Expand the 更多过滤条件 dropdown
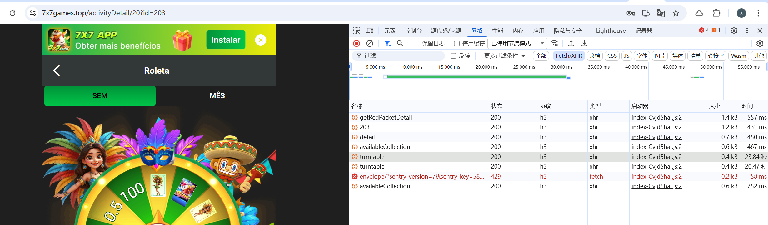The image size is (768, 225). [x=504, y=56]
